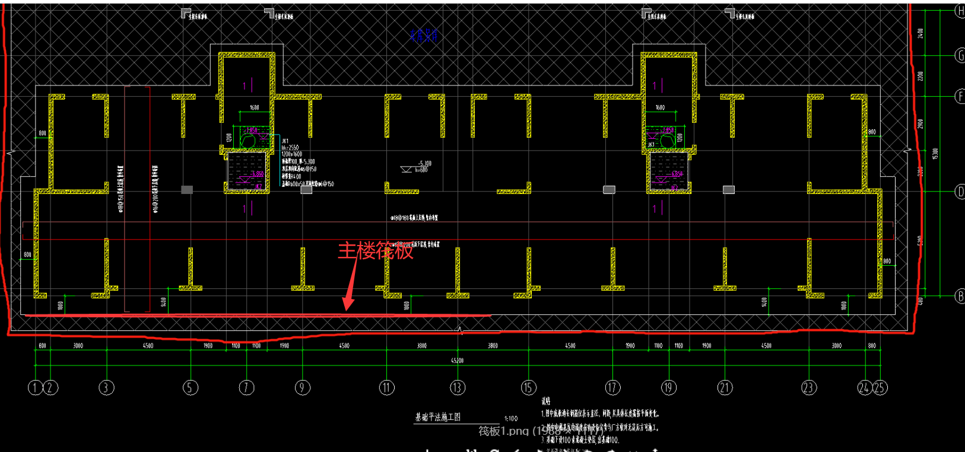The width and height of the screenshot is (965, 452).
Task: Click the magenta JK2 label in left pit
Action: 259,187
